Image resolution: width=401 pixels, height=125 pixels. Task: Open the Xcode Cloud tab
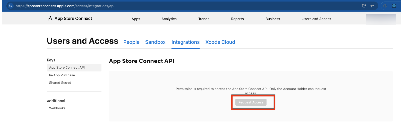[220, 42]
